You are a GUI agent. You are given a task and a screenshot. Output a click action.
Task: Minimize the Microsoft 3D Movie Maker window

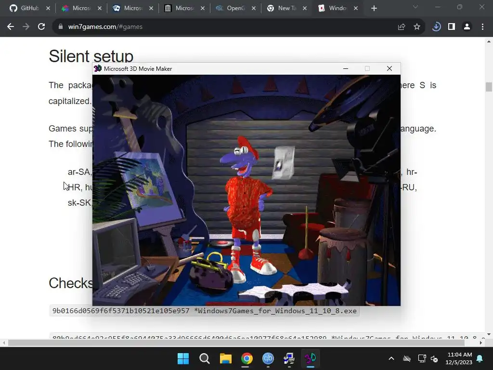(x=346, y=68)
